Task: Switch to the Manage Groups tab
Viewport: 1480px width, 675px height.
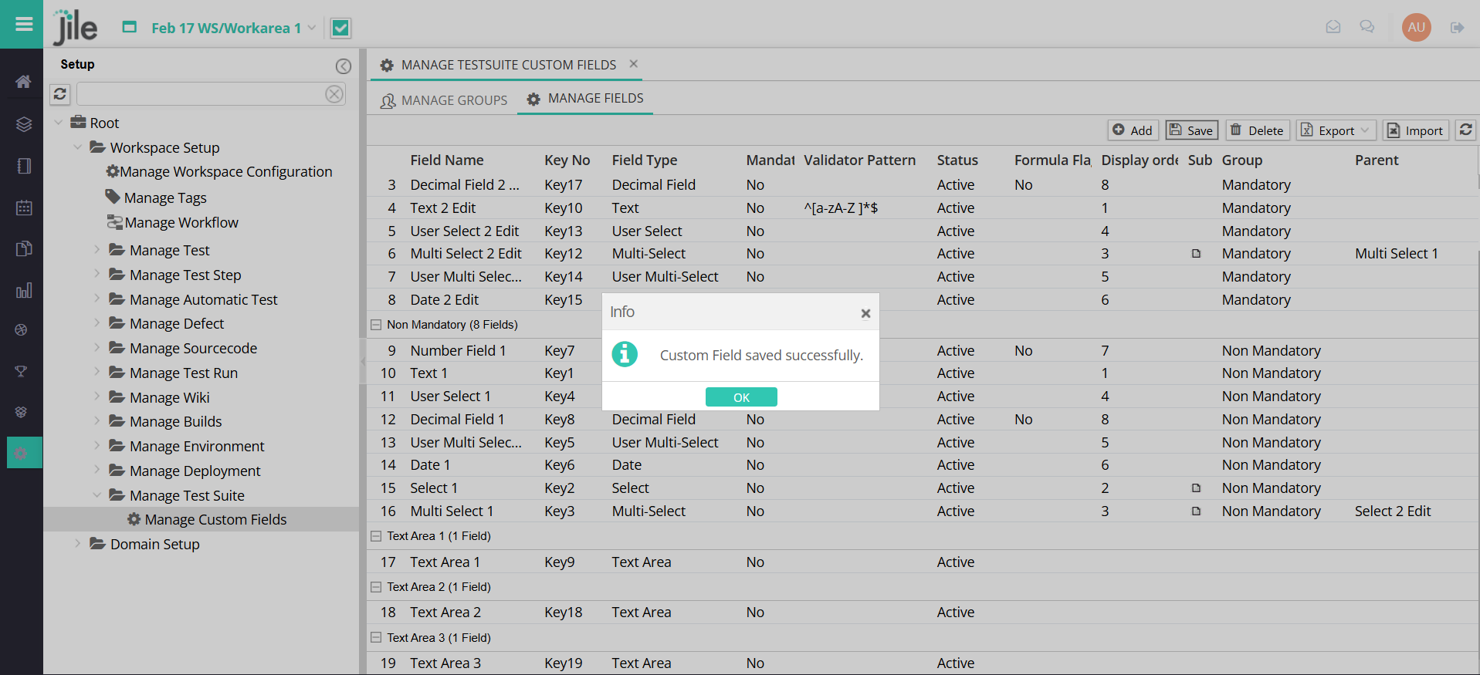Action: (x=444, y=100)
